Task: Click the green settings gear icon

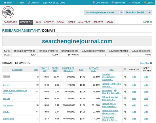Action: click(x=148, y=22)
